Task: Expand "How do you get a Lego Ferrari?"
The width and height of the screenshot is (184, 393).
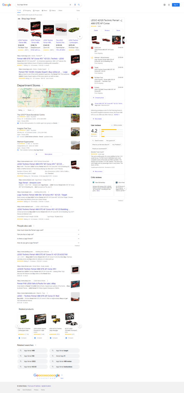Action: point(48,243)
